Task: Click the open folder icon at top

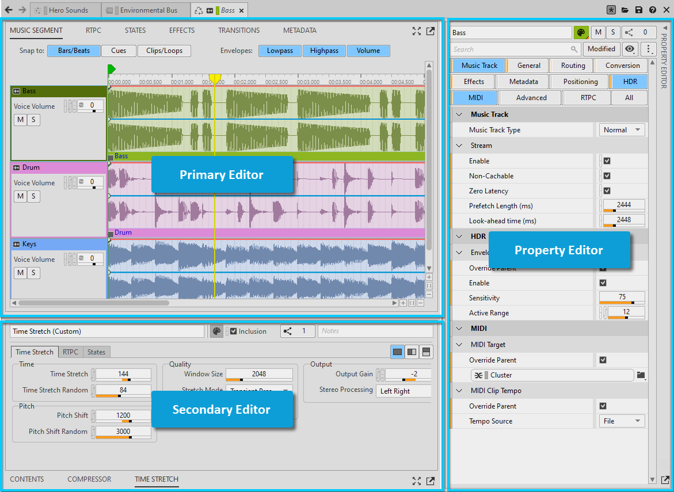Action: (x=625, y=10)
